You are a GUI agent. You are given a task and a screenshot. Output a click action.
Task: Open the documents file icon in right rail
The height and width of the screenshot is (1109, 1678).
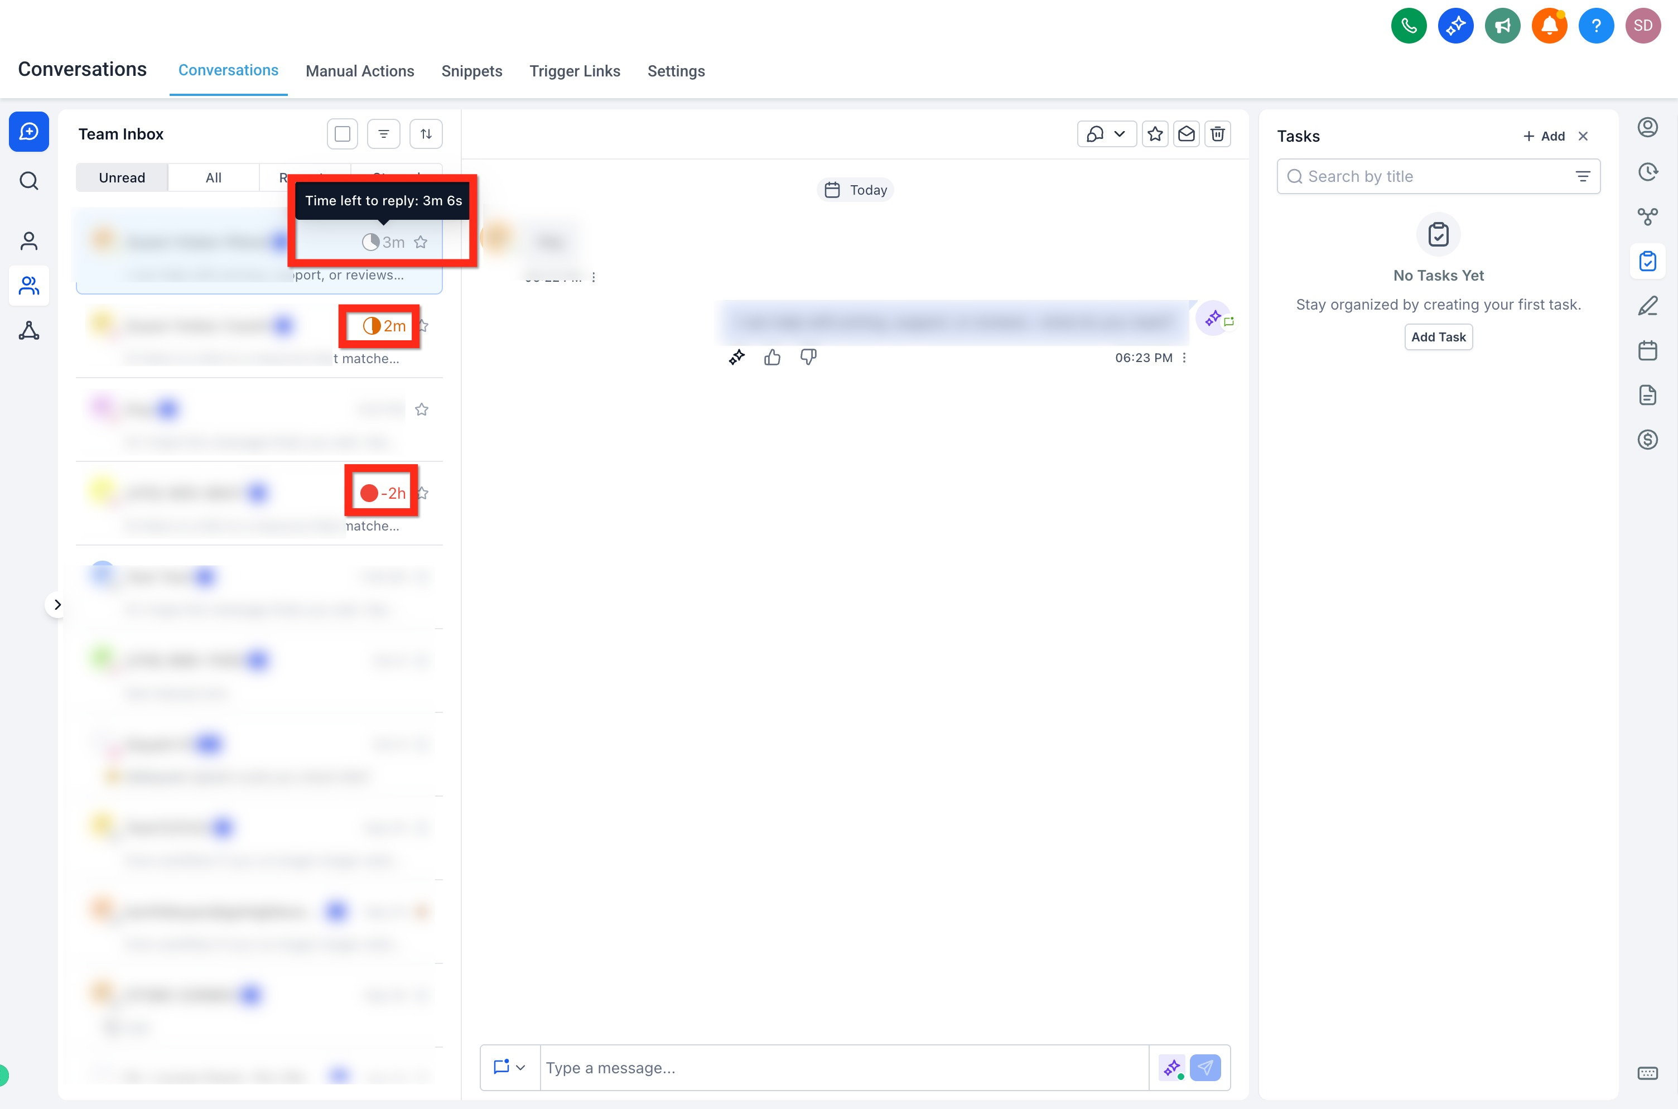coord(1647,396)
